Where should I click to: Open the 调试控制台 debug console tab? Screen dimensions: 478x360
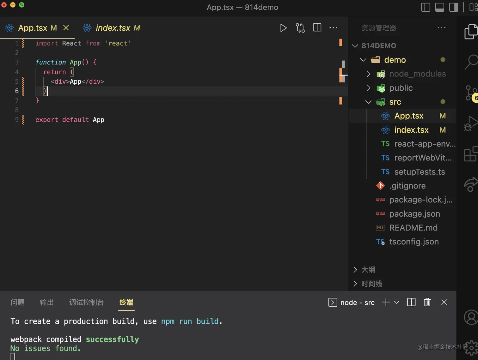87,303
